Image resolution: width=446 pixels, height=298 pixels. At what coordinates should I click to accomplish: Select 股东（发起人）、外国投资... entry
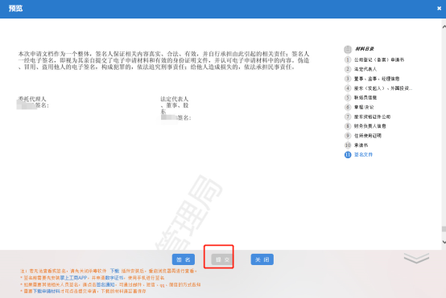pos(383,88)
